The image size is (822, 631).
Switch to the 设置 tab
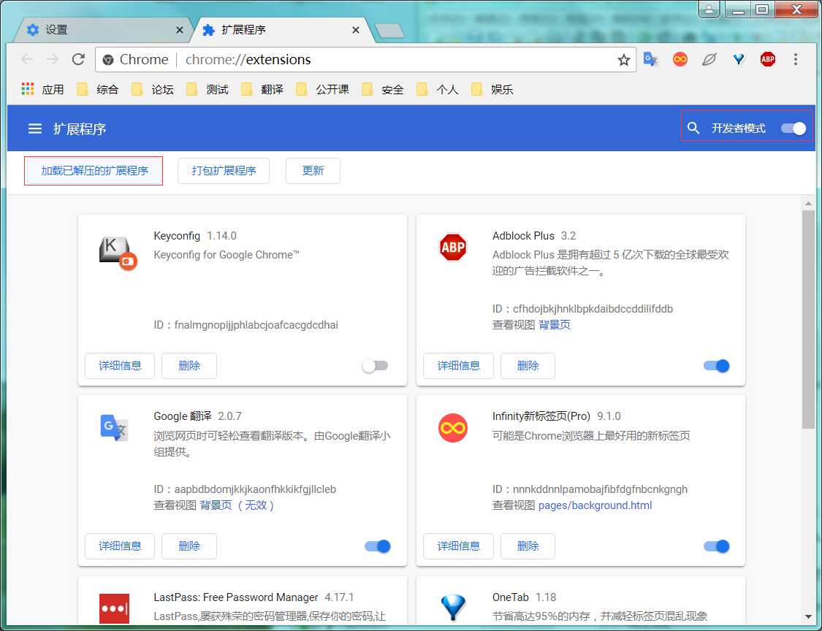[103, 30]
